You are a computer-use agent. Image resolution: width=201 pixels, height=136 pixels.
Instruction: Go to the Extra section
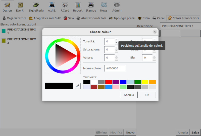point(144,18)
